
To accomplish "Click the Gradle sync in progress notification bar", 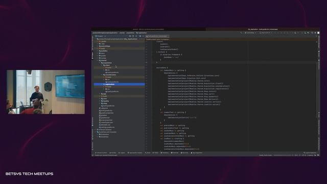I will (231, 39).
